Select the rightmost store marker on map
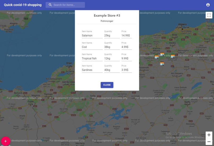Screen dimensions: 214x146 pos(173,56)
